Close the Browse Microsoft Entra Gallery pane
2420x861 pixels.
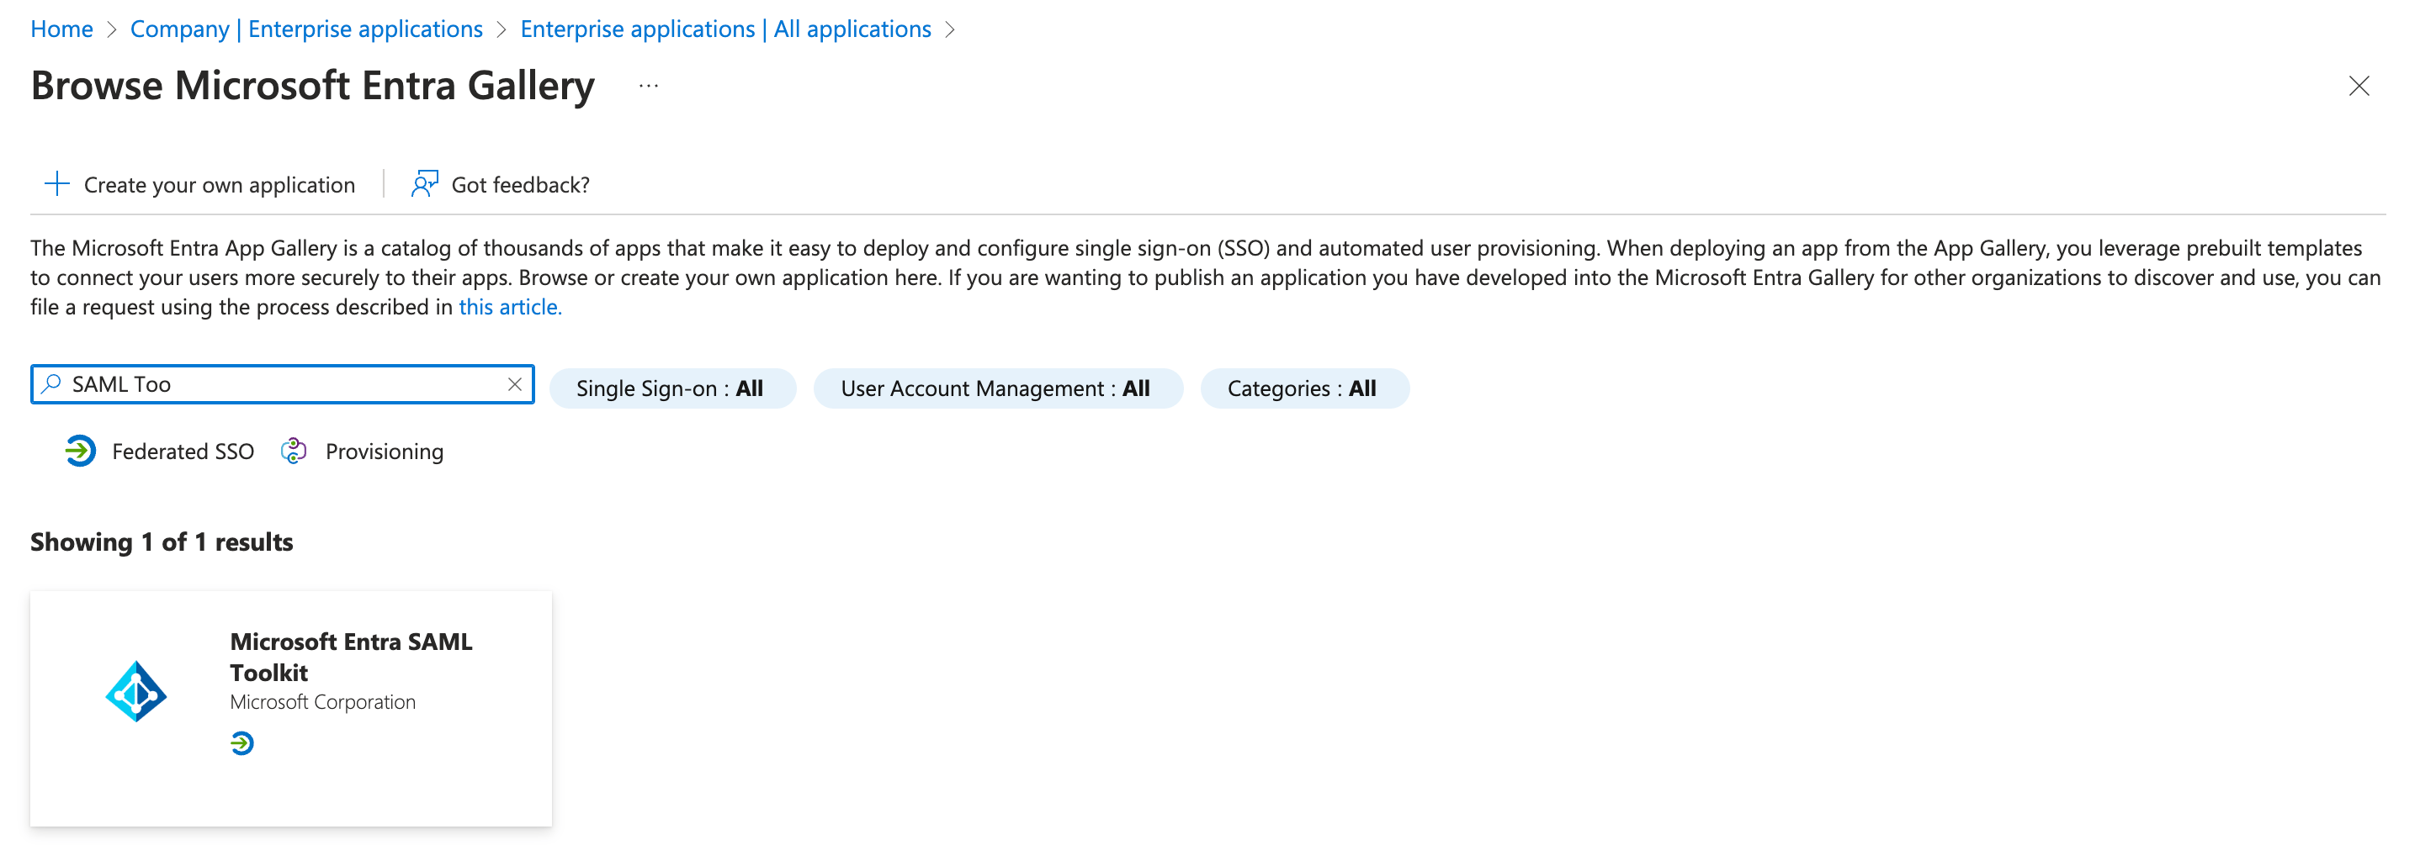tap(2358, 87)
